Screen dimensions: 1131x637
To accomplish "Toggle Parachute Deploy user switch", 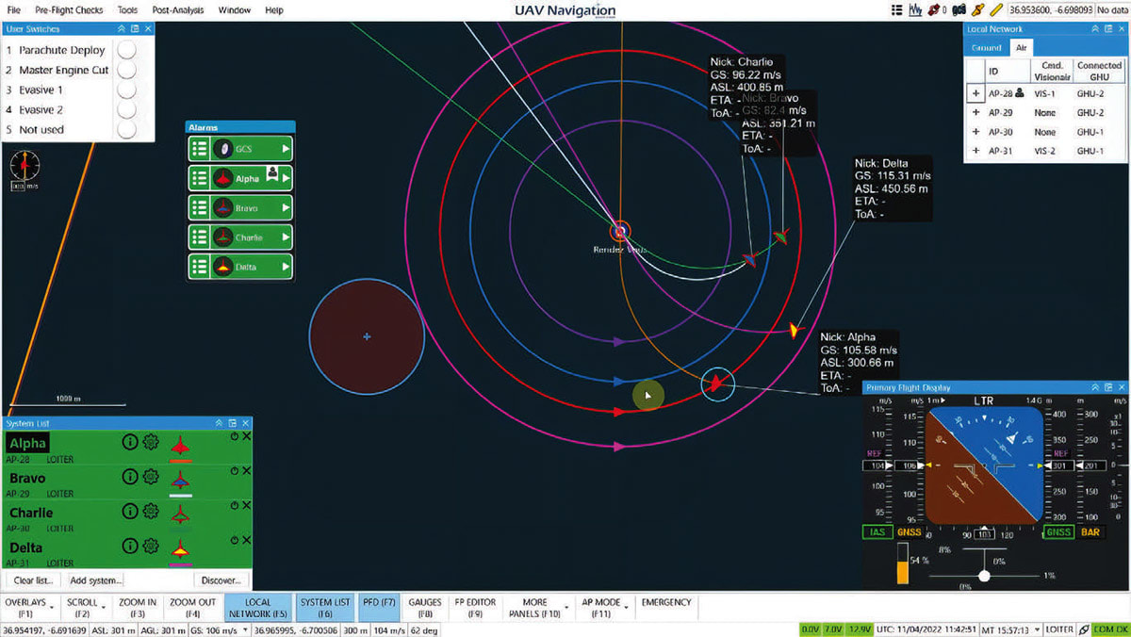I will [x=126, y=50].
